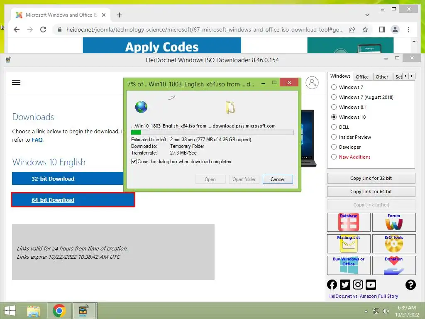The image size is (425, 319).
Task: Click the site lock icon in address bar
Action: pyautogui.click(x=60, y=29)
